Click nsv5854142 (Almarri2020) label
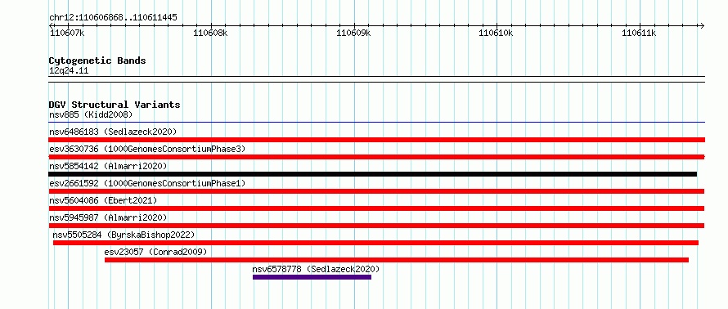728x309 pixels. 108,166
